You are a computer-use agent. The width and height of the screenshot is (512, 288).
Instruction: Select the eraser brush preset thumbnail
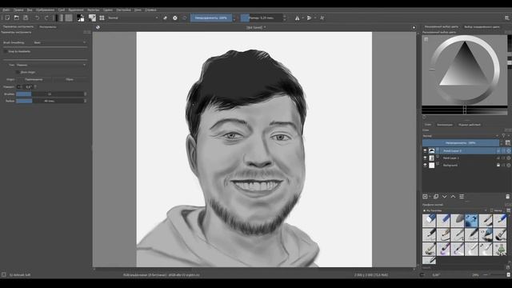pos(429,221)
